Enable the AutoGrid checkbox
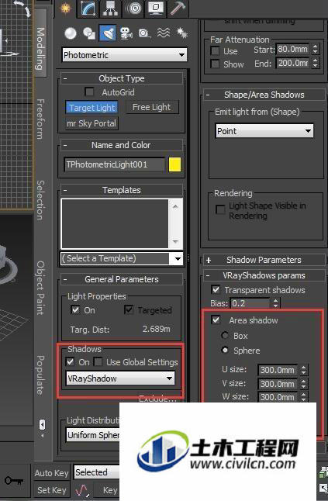 [x=89, y=92]
